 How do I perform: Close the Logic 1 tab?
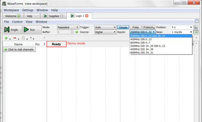click(x=87, y=16)
